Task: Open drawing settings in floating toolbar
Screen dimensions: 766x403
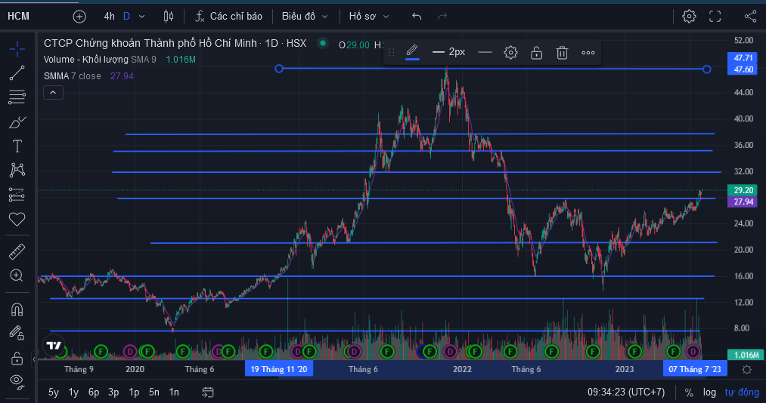Action: point(510,53)
